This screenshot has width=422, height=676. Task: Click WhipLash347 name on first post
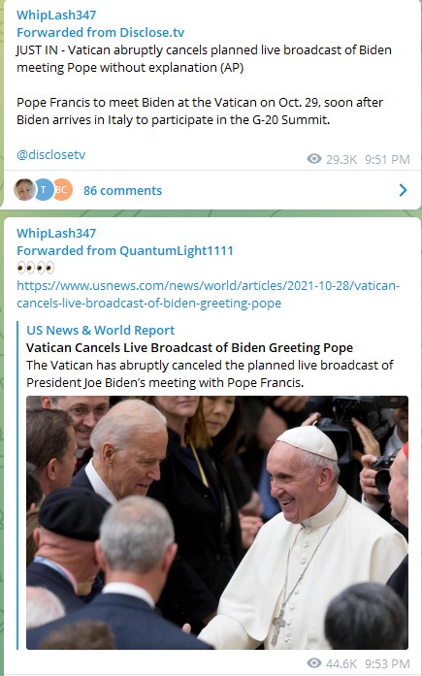(56, 16)
